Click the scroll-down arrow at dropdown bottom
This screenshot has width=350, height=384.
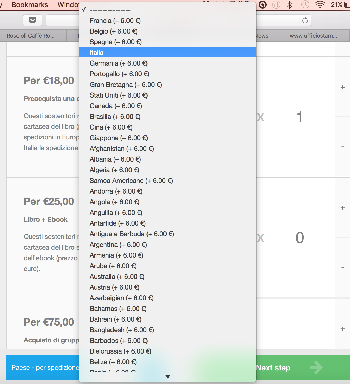[x=168, y=377]
